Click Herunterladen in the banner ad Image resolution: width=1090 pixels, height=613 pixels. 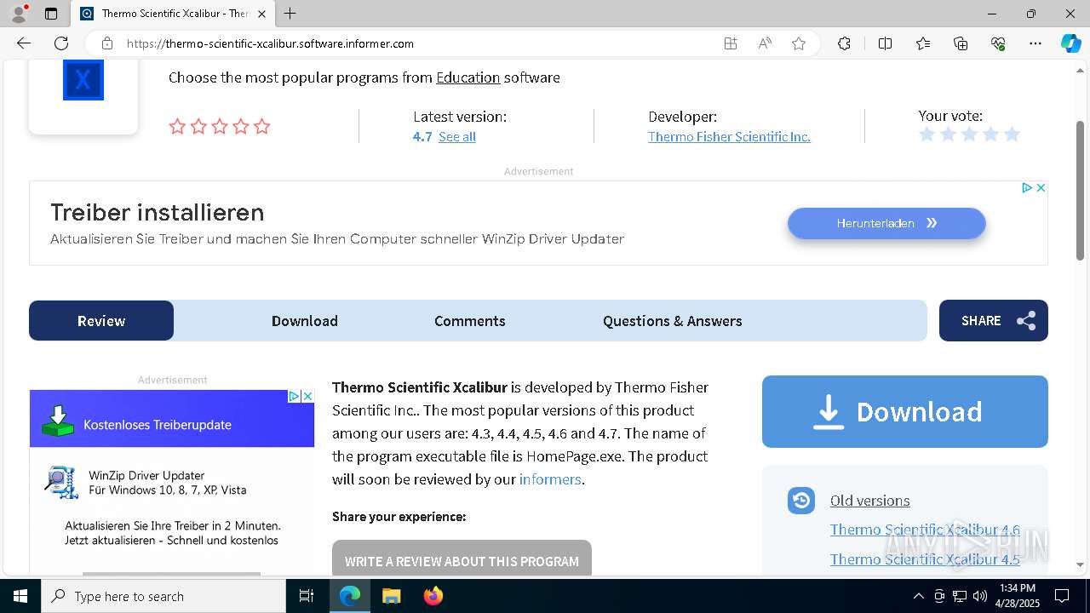(886, 223)
